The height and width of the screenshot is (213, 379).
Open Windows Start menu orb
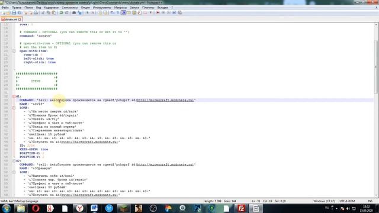tap(6, 208)
